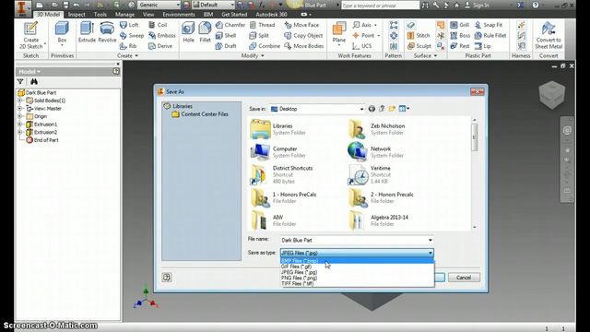
Task: Choose GIF Files (*.gif) type
Action: [x=357, y=267]
